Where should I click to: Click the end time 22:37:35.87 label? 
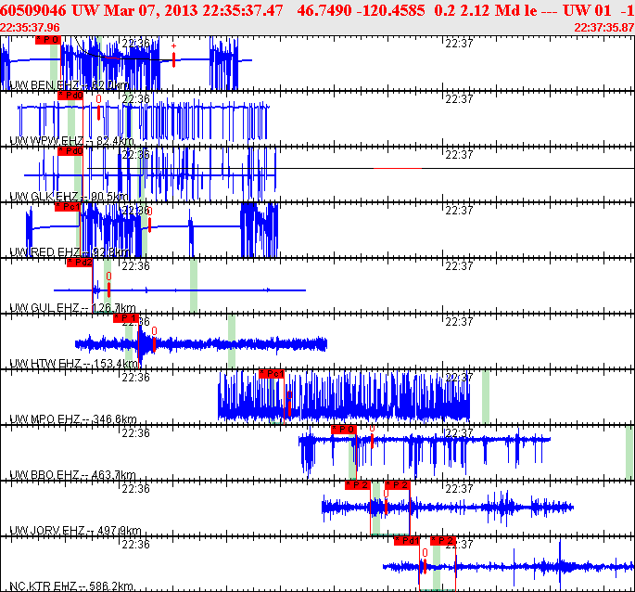click(x=604, y=28)
